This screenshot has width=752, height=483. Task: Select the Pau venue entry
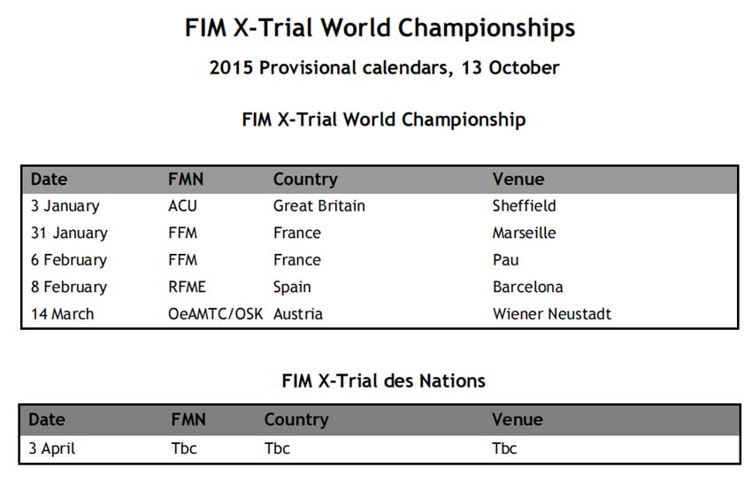tap(505, 260)
